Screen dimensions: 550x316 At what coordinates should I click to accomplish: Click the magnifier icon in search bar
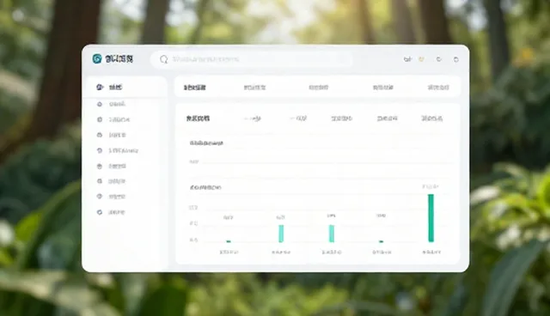click(164, 59)
